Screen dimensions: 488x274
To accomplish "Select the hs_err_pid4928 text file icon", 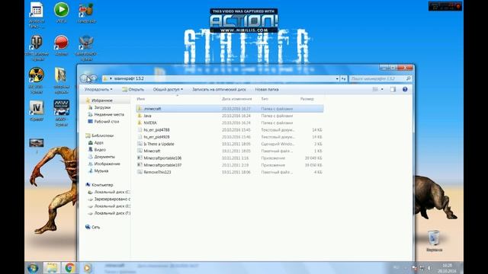I will click(x=140, y=137).
